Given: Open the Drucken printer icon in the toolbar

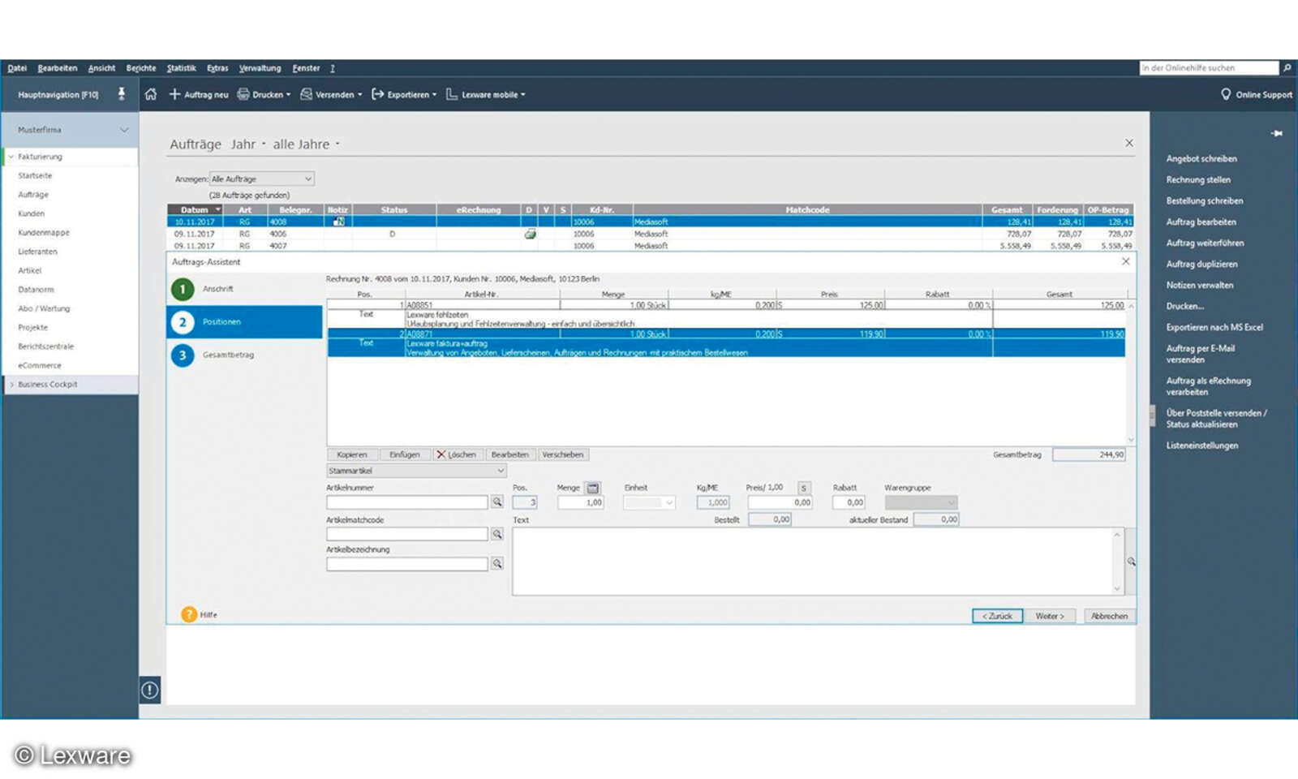Looking at the screenshot, I should tap(243, 94).
